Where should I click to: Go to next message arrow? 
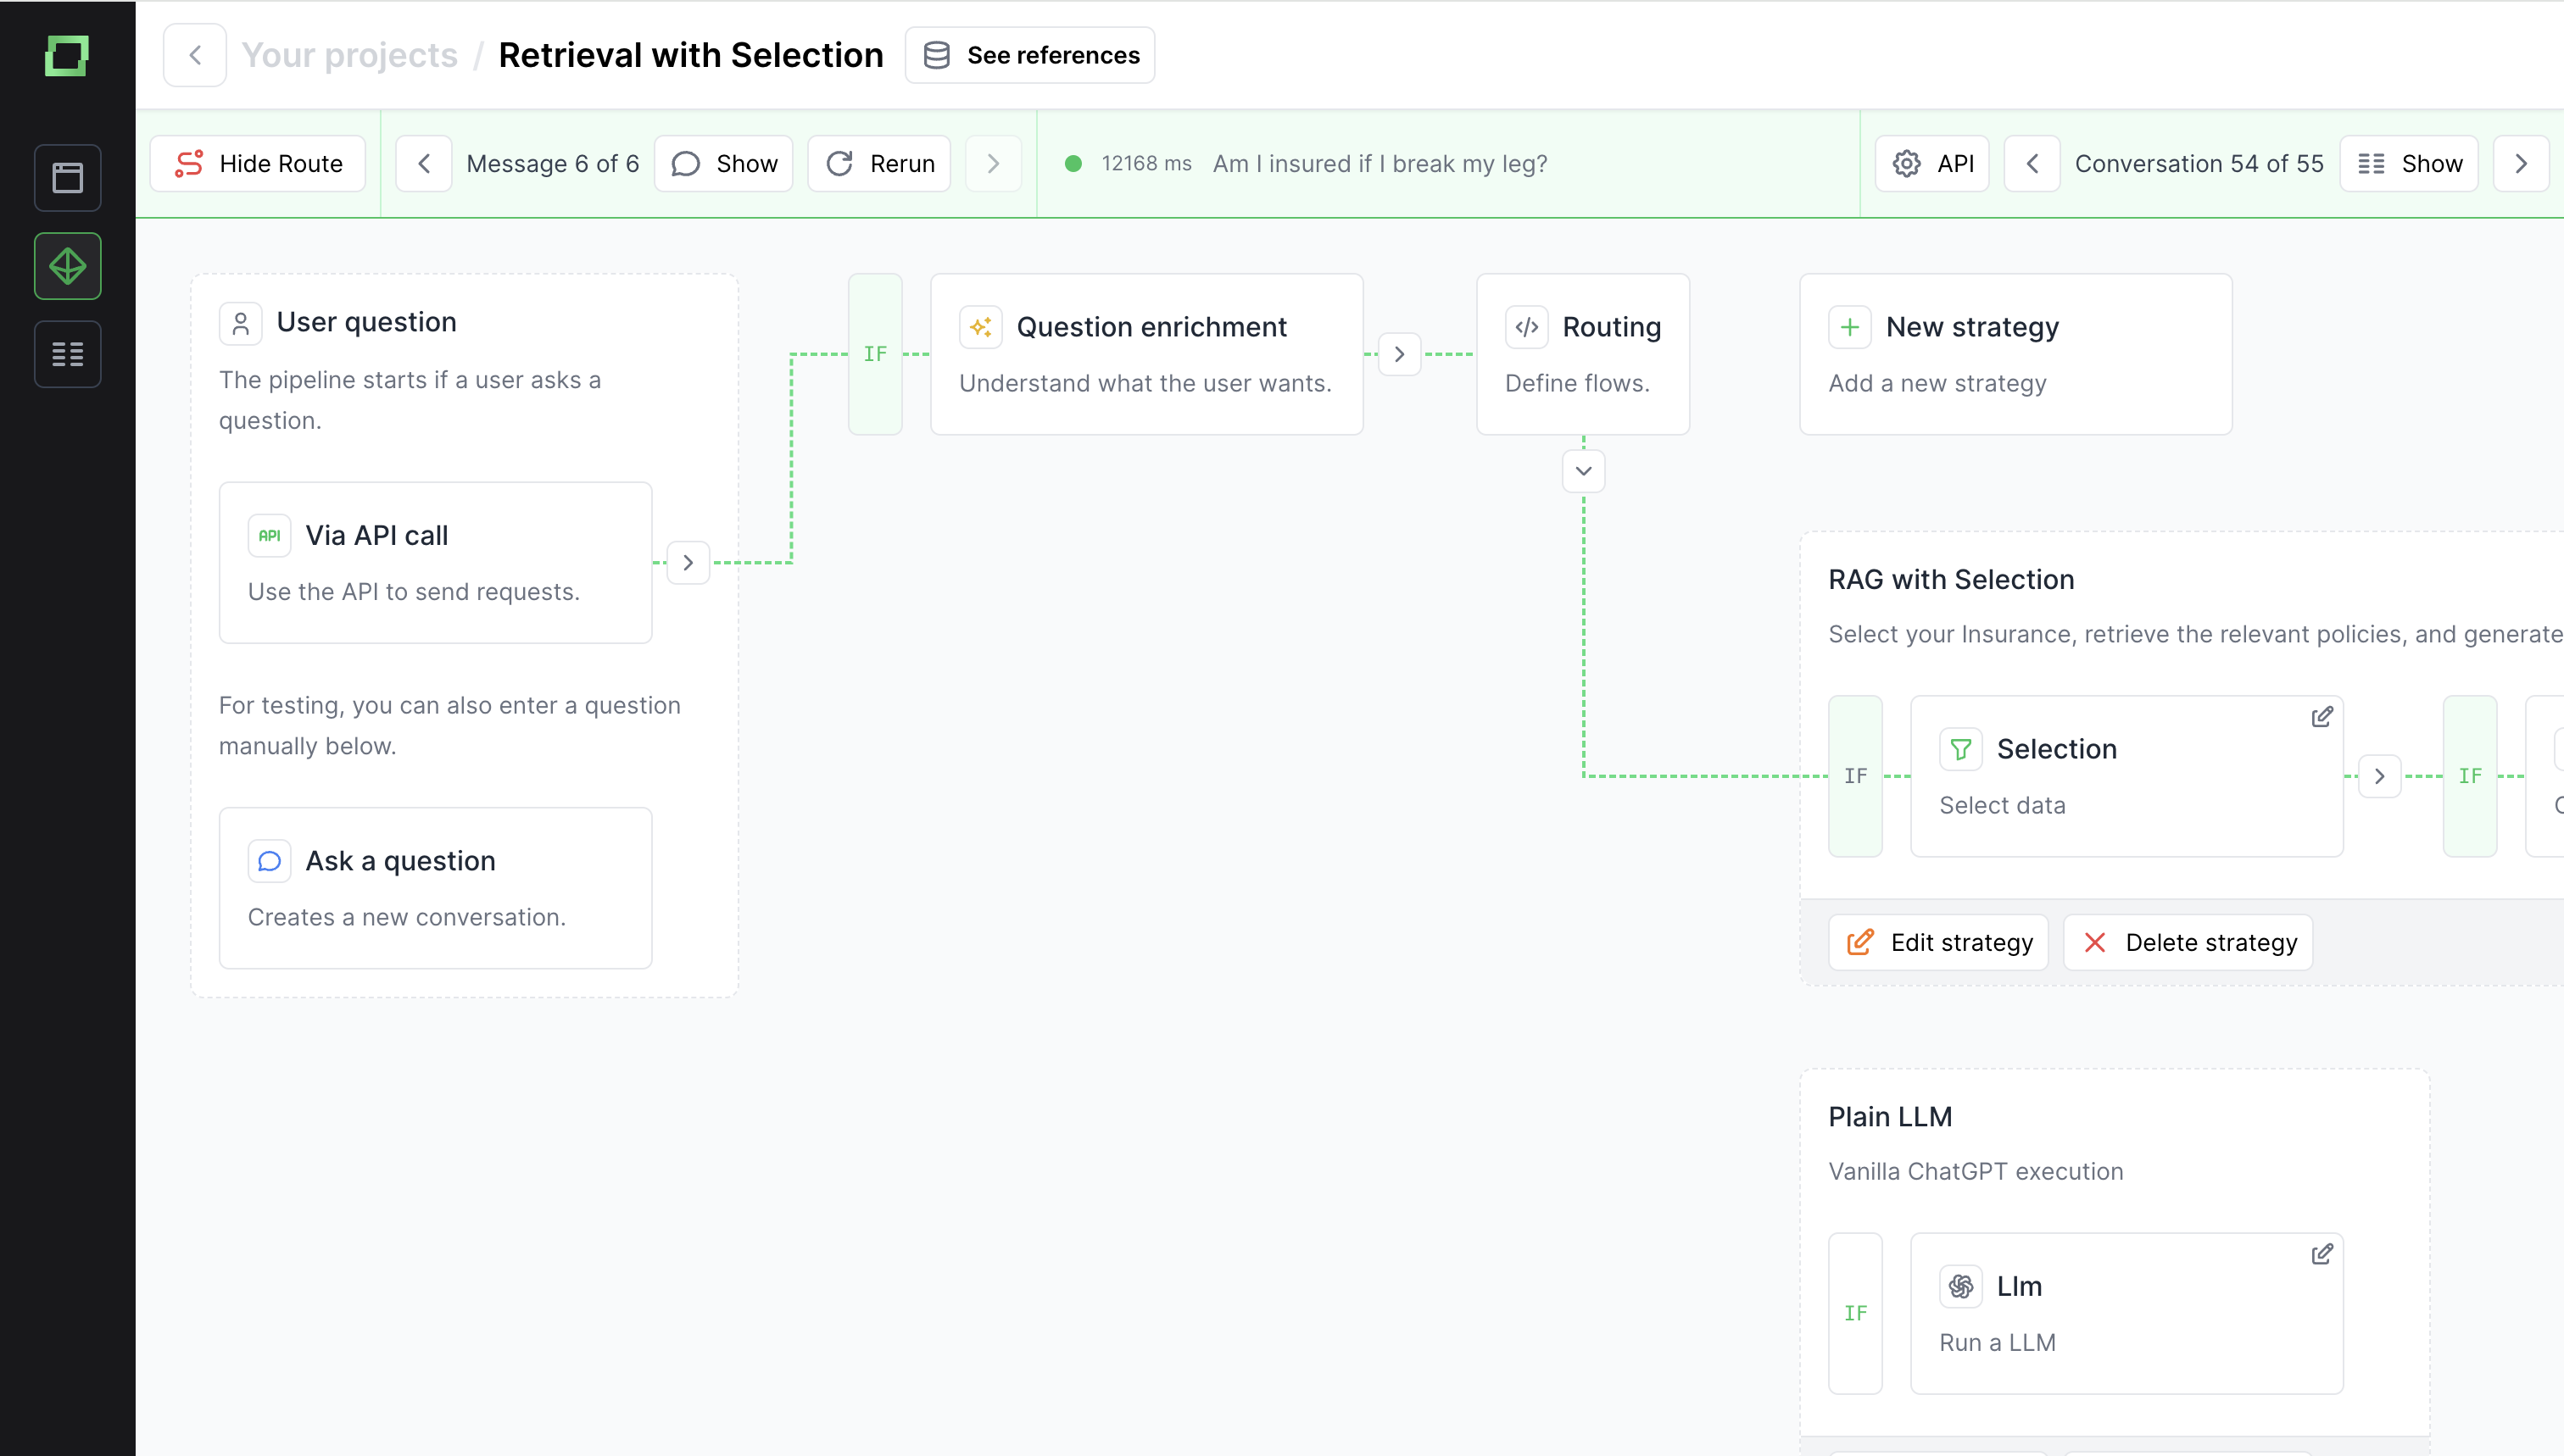click(x=994, y=163)
